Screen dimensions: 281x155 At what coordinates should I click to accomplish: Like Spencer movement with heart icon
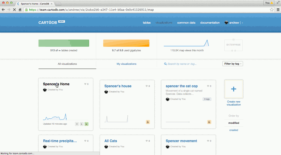pos(208,141)
